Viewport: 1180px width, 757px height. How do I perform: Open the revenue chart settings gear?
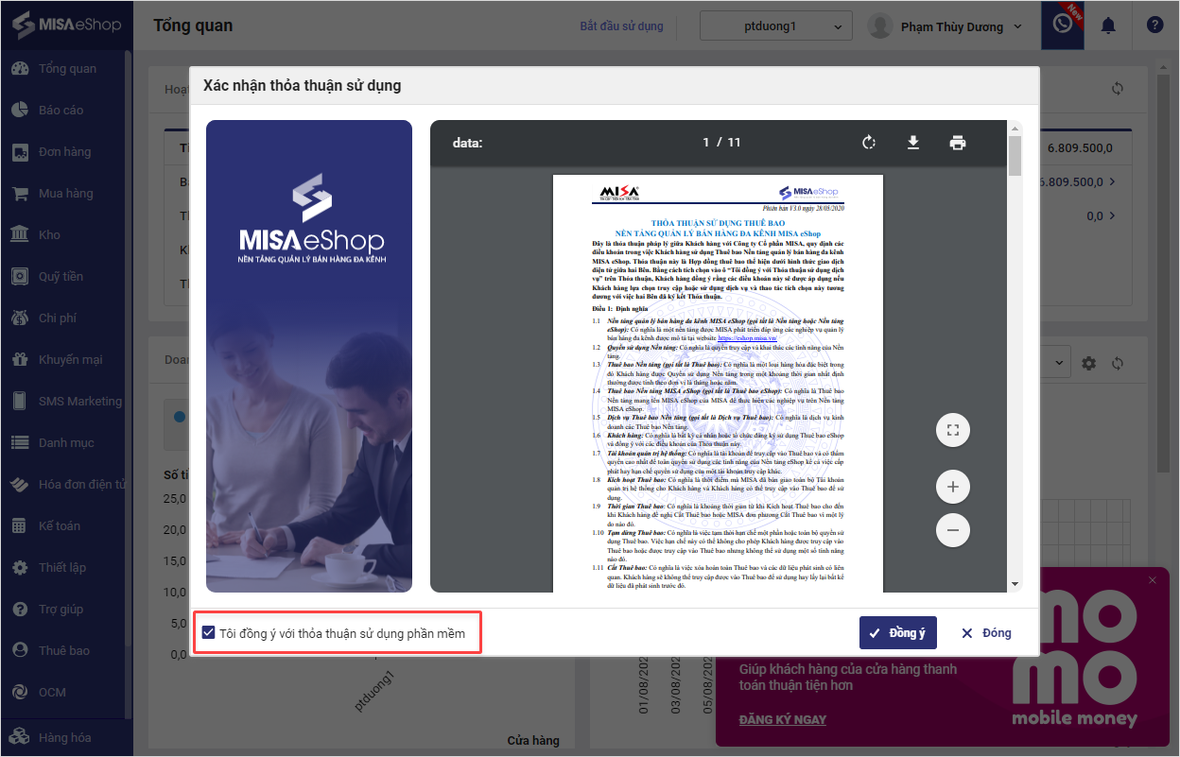pyautogui.click(x=1089, y=363)
